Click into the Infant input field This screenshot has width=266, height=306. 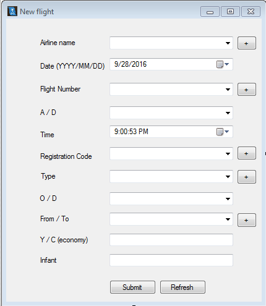pyautogui.click(x=171, y=260)
